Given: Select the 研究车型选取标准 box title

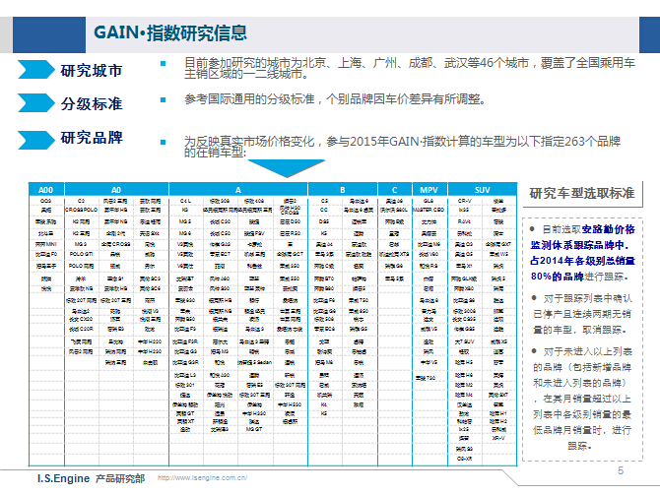Looking at the screenshot, I should [582, 193].
